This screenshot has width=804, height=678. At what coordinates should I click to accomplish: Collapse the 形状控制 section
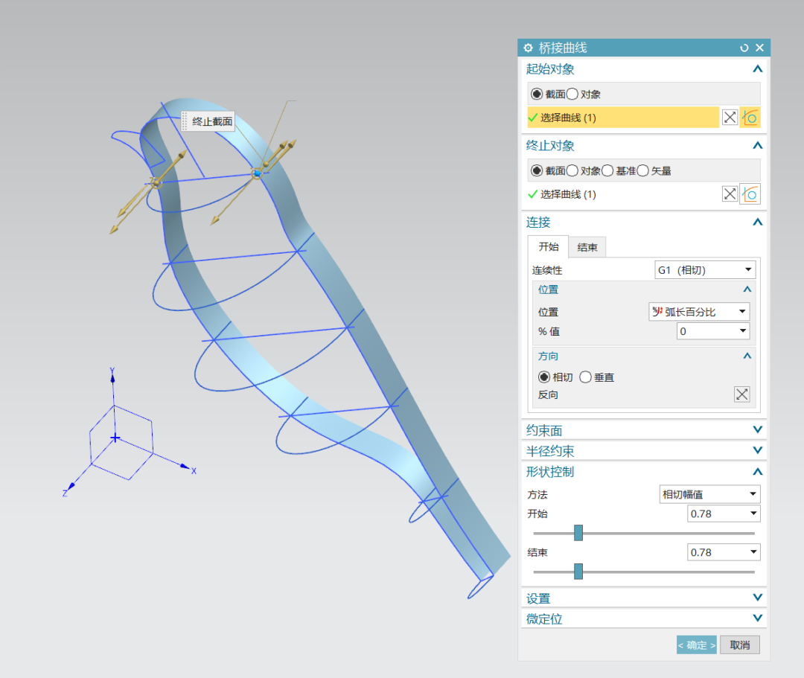[x=757, y=472]
